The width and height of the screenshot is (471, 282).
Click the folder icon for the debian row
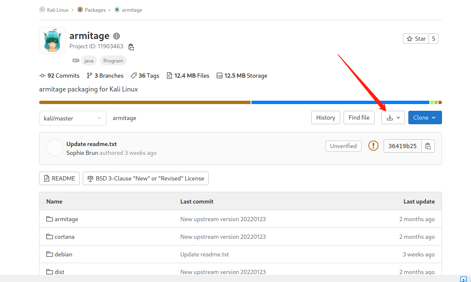click(x=50, y=254)
